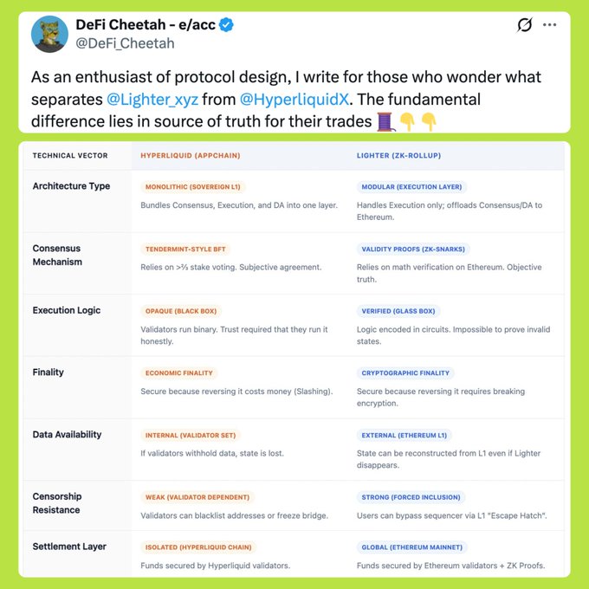
Task: Click the Grok slashed-circle icon
Action: pos(524,25)
